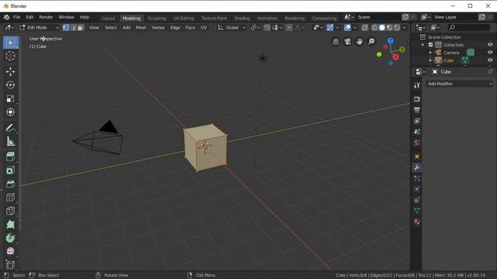Screen dimensions: 497x279
Task: Open the Face menu
Action: pyautogui.click(x=190, y=28)
